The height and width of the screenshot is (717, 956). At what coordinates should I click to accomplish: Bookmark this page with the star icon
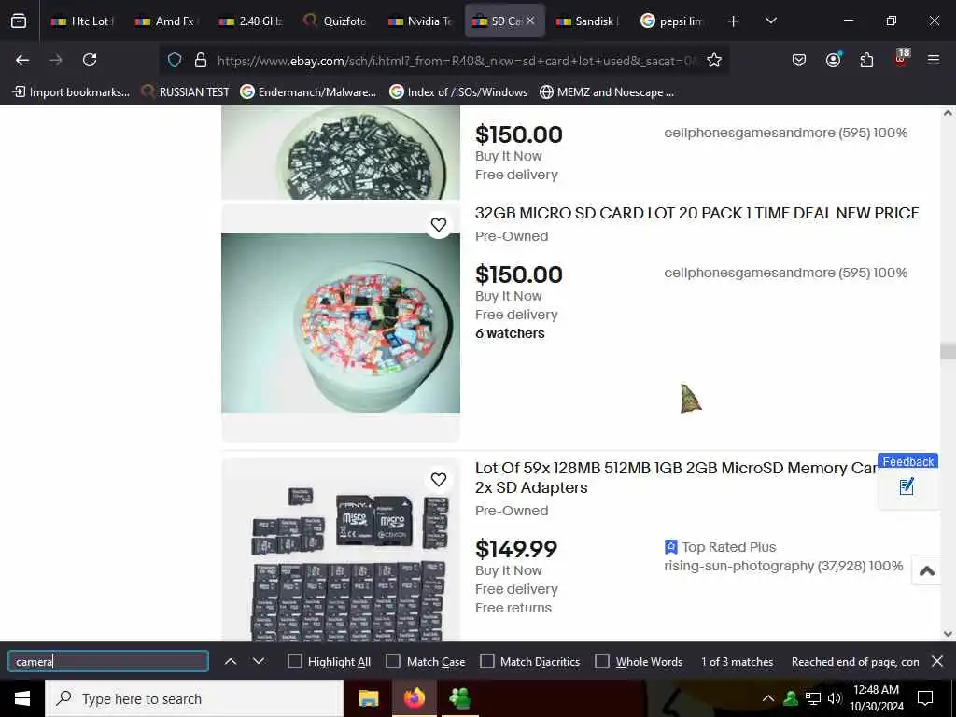coord(714,60)
